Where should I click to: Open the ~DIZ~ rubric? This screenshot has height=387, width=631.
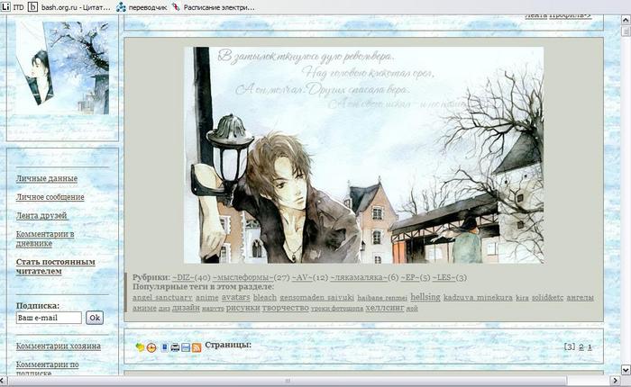tap(183, 278)
